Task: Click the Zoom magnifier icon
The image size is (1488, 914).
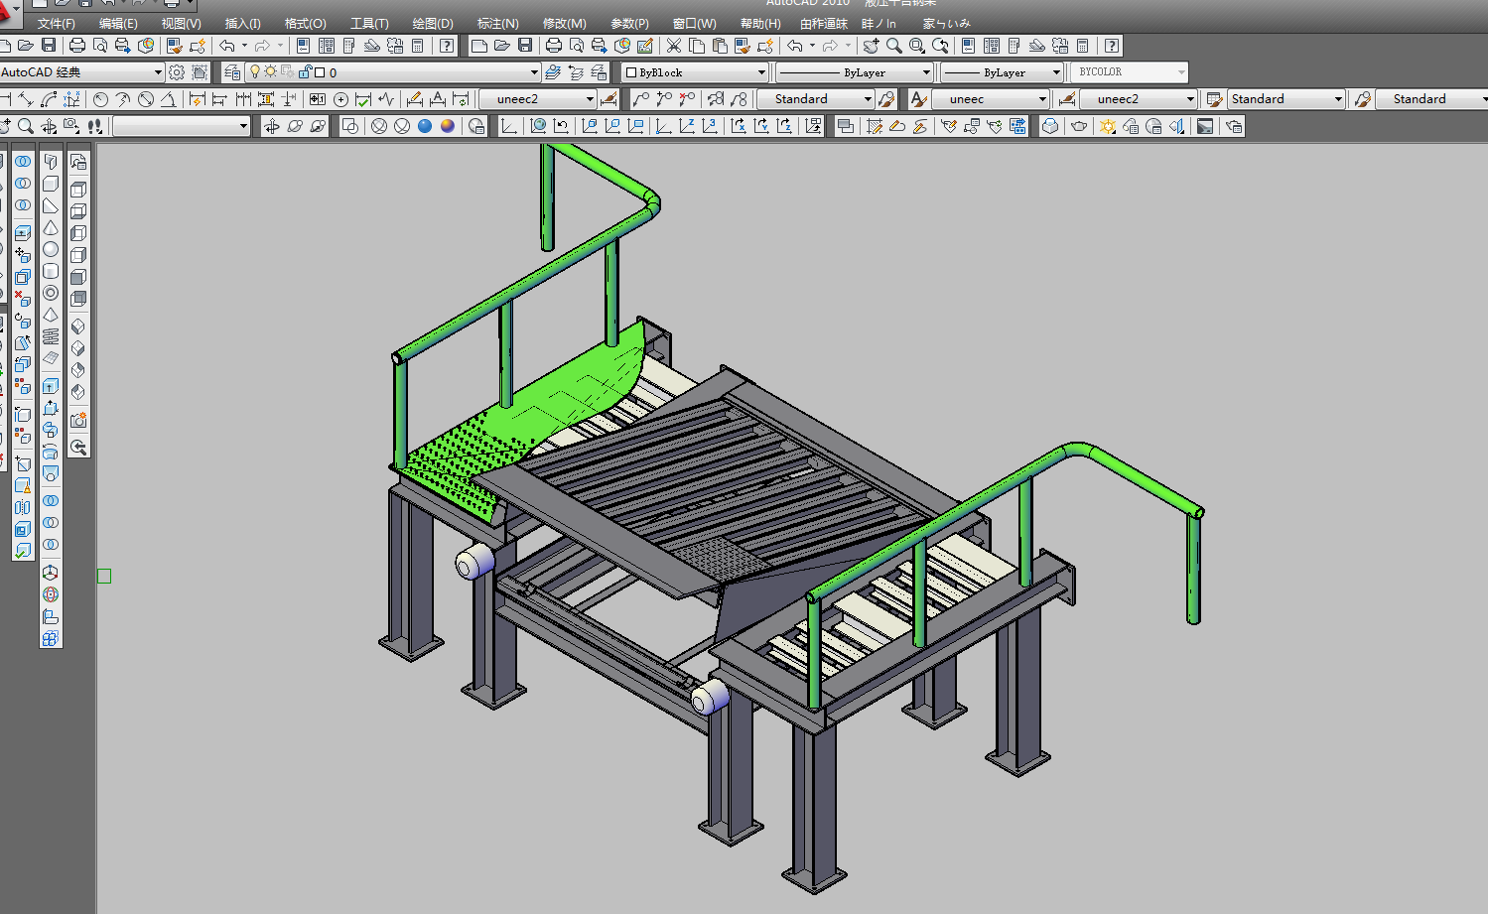Action: coord(893,46)
